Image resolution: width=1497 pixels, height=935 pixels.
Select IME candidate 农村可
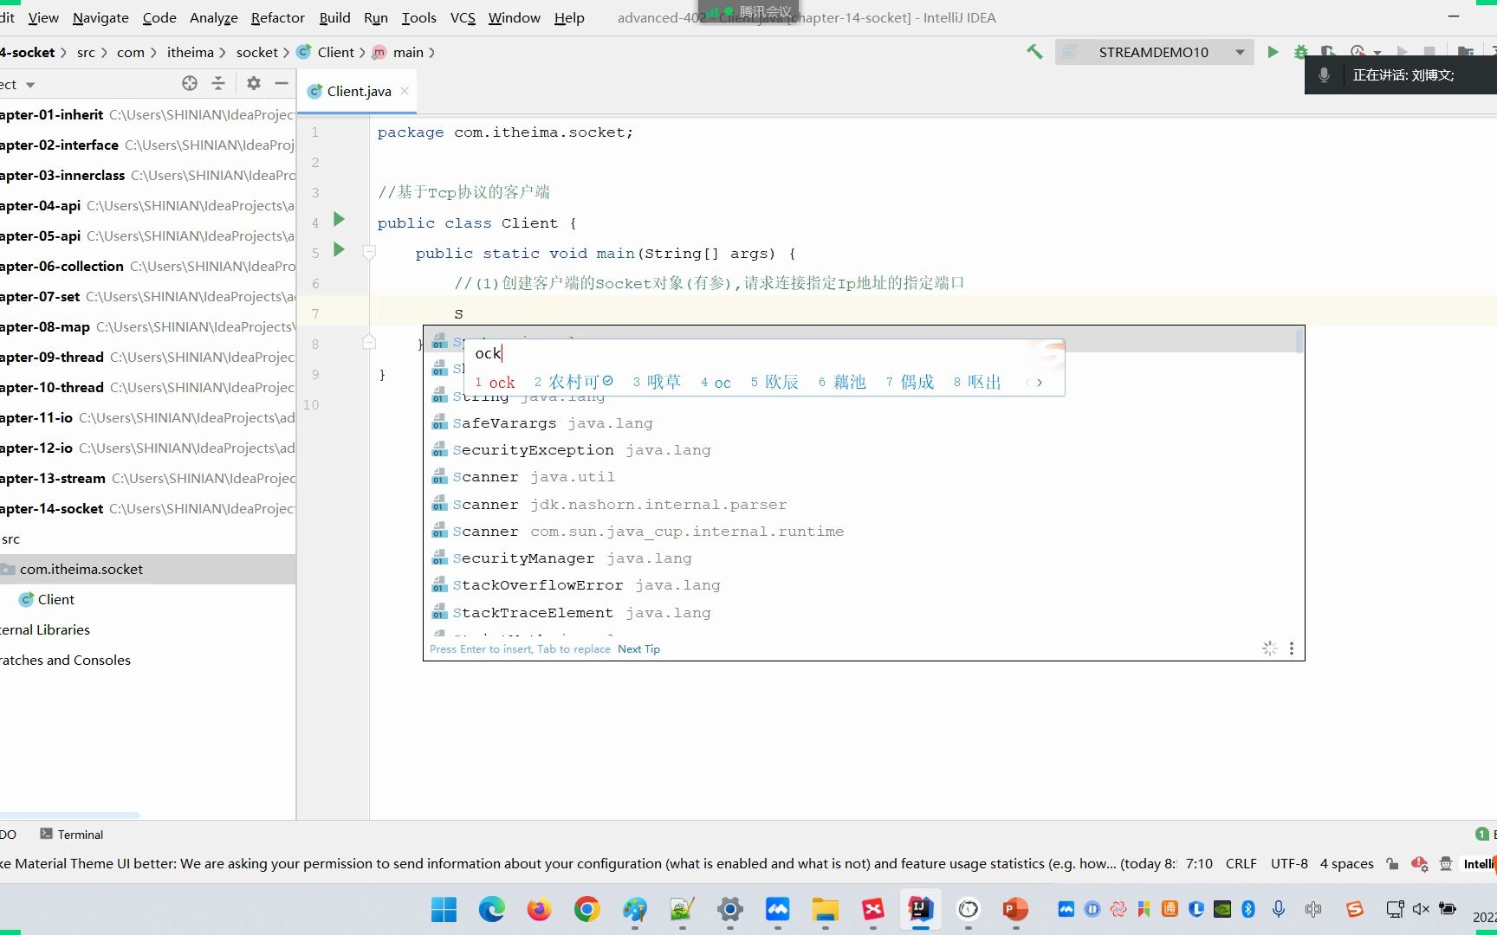[x=574, y=382]
